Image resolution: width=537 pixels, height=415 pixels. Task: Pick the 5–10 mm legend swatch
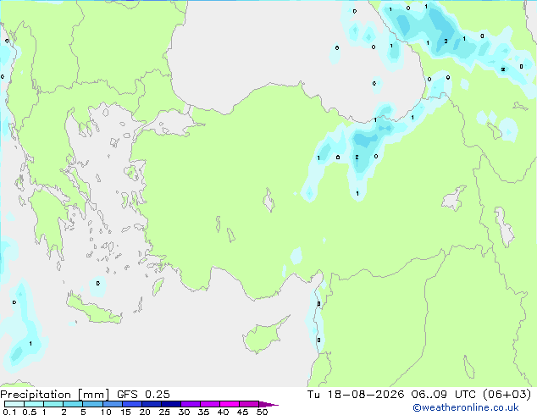[x=92, y=404]
